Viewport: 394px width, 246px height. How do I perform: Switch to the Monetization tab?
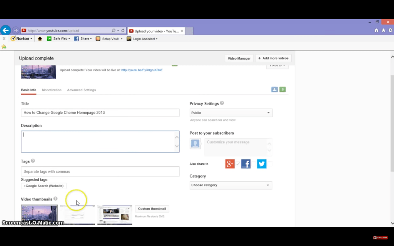(52, 90)
